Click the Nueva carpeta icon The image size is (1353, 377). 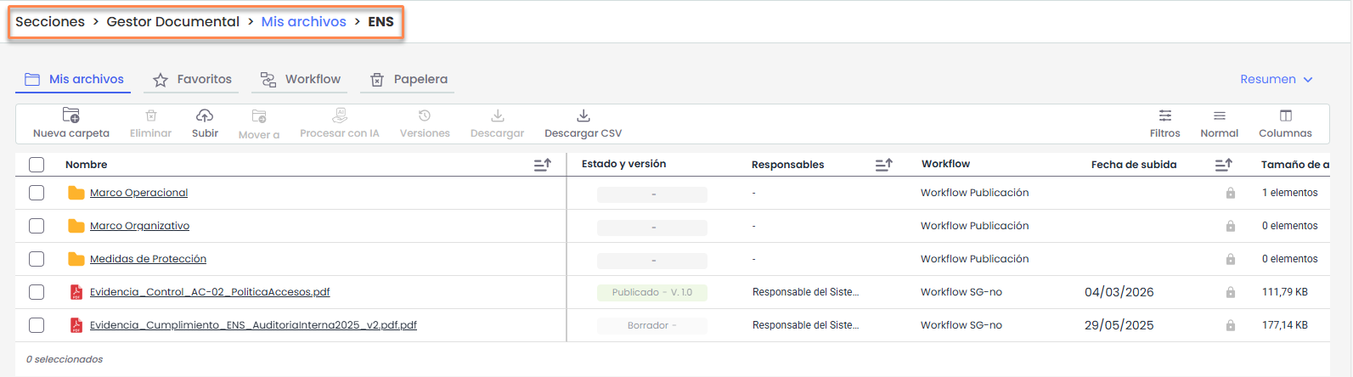[x=71, y=116]
